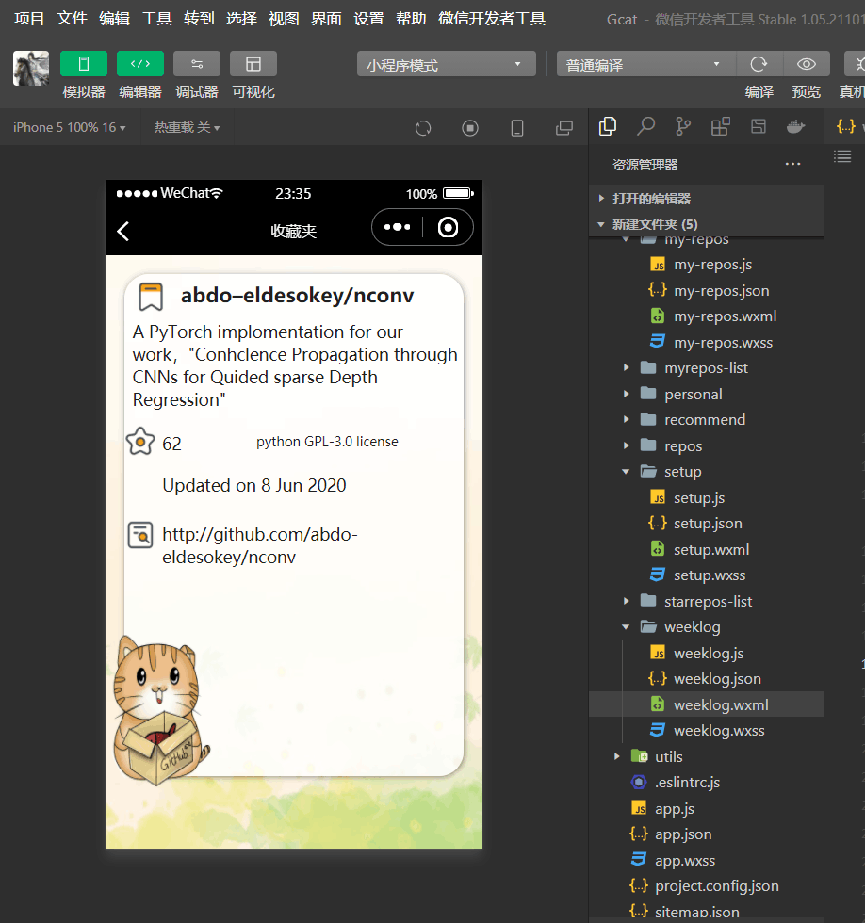Open the 设置 menu
Screen dimensions: 865x923
pos(368,19)
